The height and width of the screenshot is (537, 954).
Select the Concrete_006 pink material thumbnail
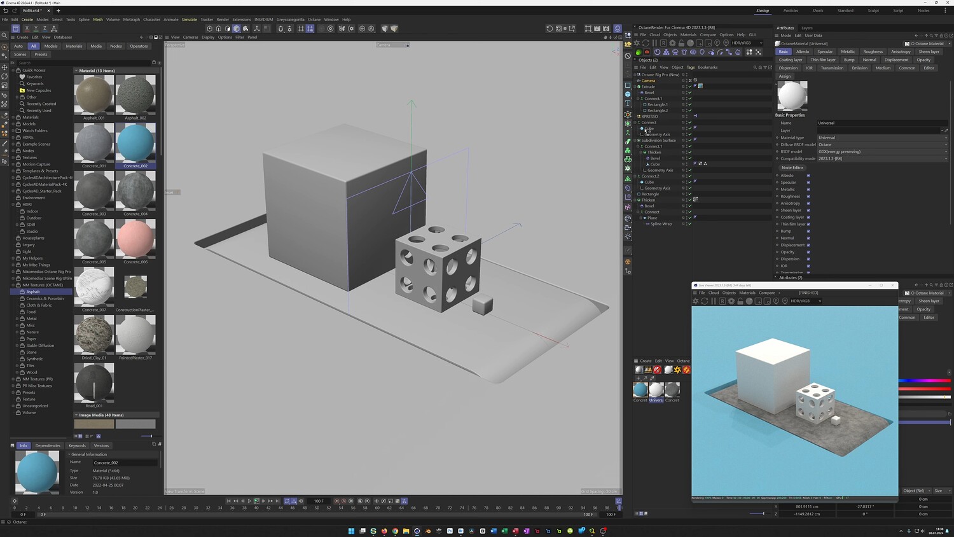pyautogui.click(x=135, y=239)
